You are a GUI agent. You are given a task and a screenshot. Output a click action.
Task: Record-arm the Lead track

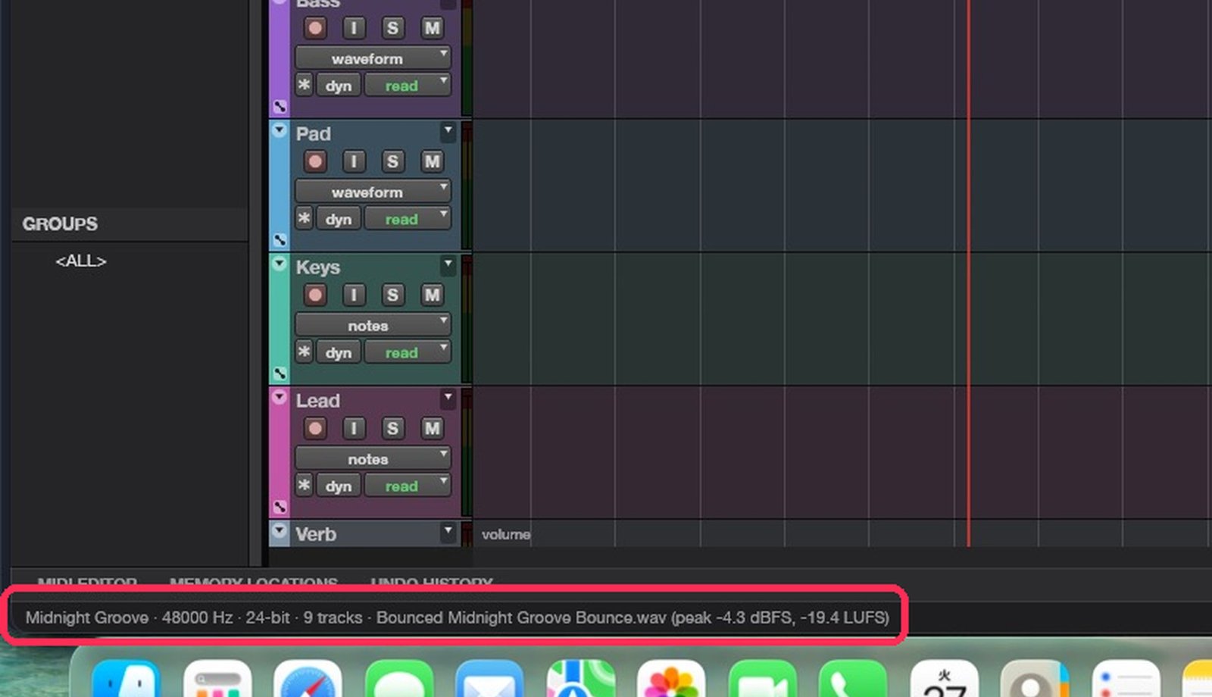[315, 428]
